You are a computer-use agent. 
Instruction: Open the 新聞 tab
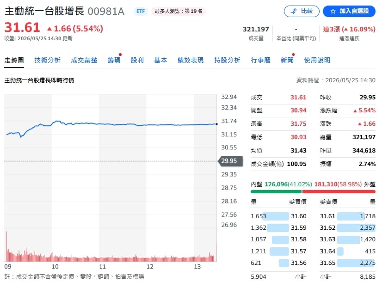pos(287,60)
